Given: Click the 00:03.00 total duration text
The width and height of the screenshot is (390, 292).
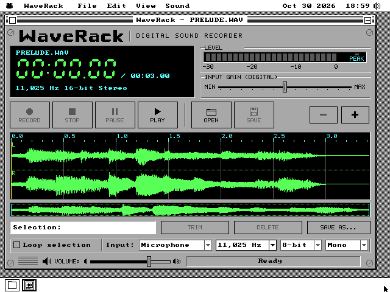Looking at the screenshot, I should [151, 75].
